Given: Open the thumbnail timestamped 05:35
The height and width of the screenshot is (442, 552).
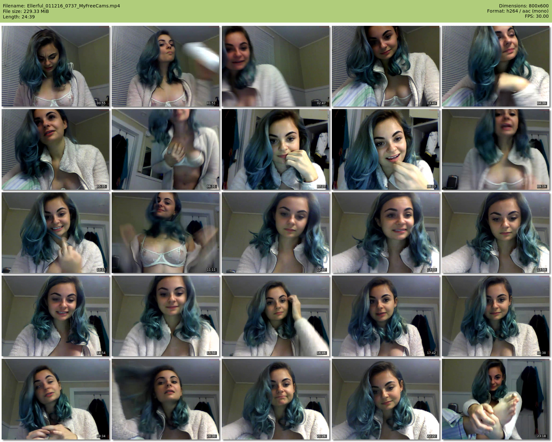Looking at the screenshot, I should [56, 149].
